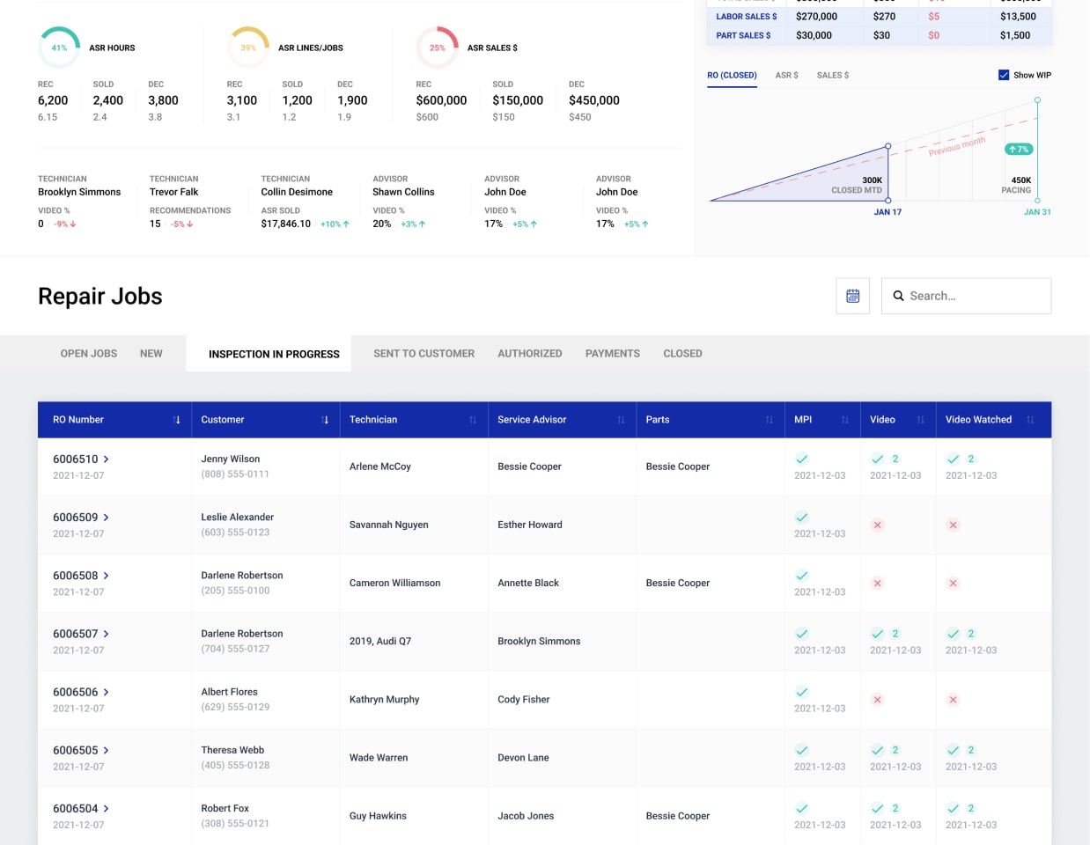This screenshot has width=1090, height=845.
Task: Click Video checkmark for RO 6006510
Action: click(877, 459)
